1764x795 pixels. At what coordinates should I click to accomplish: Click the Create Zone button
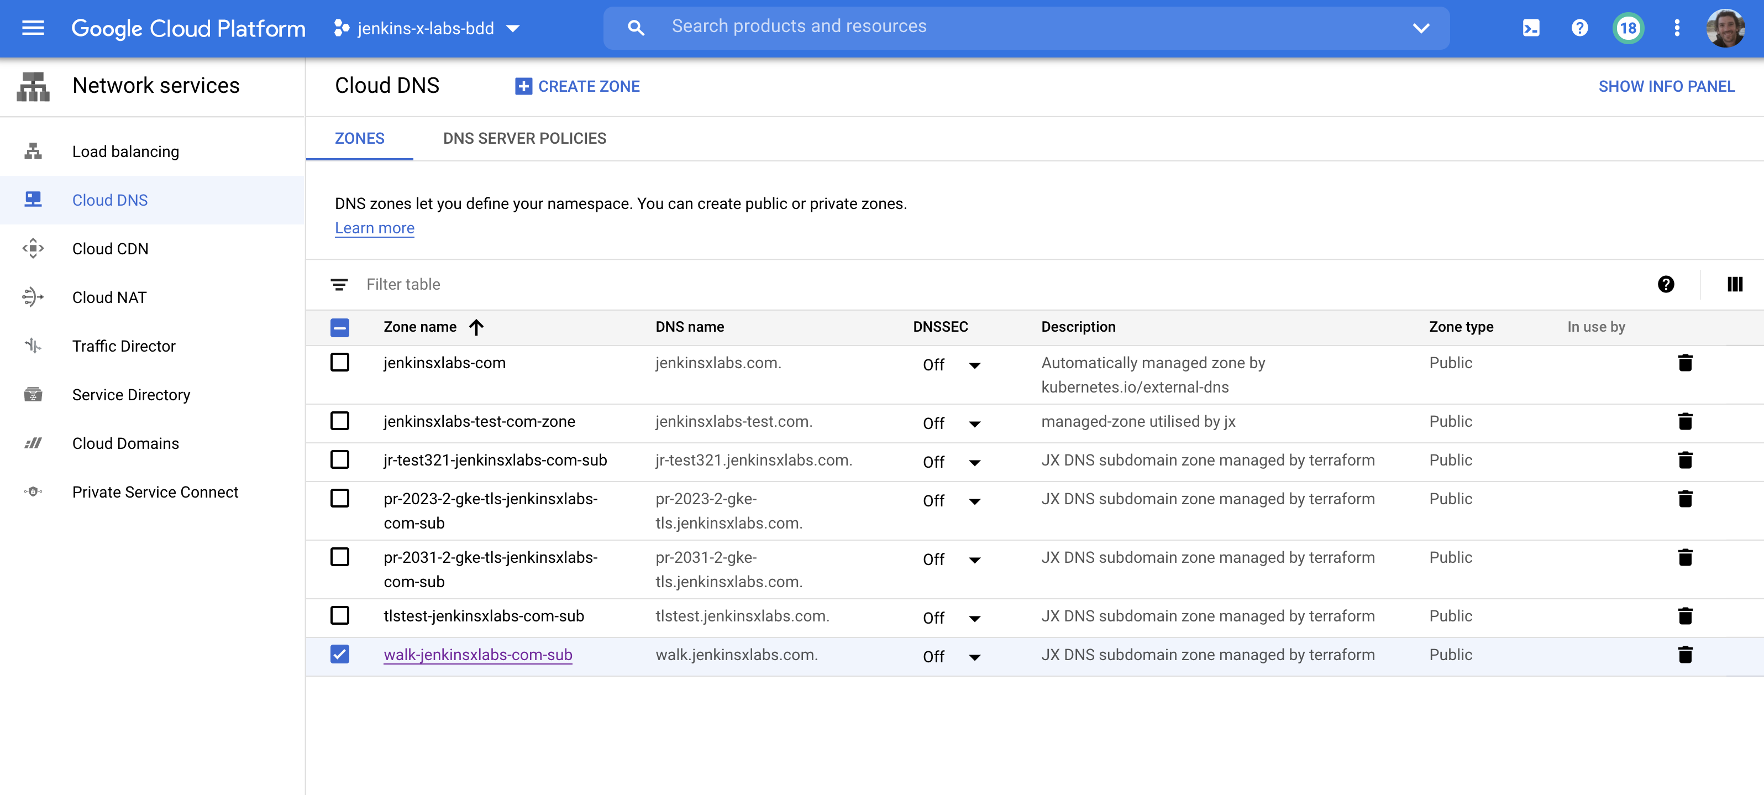[x=577, y=86]
